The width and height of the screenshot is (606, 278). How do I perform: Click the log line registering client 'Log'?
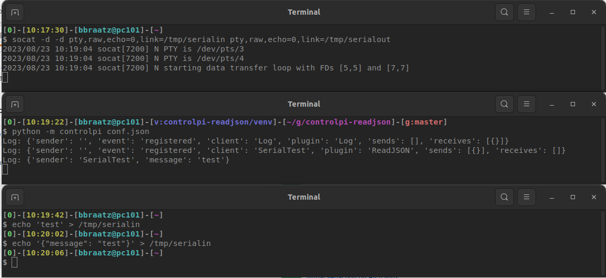tap(256, 141)
